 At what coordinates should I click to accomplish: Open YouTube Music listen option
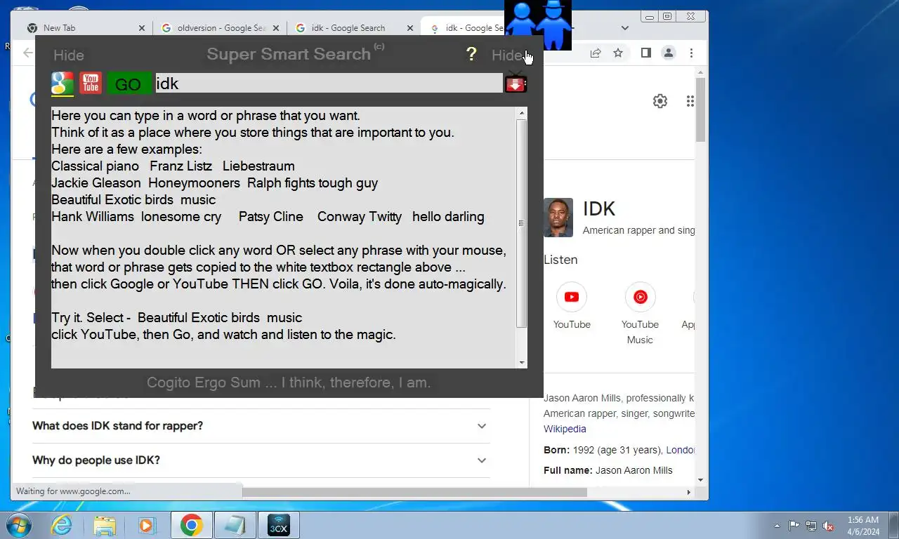tap(640, 314)
